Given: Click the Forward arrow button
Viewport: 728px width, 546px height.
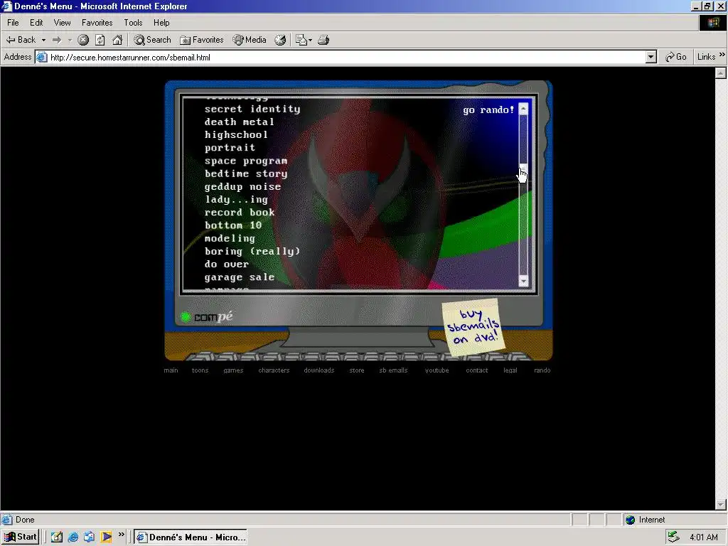Looking at the screenshot, I should (x=57, y=40).
